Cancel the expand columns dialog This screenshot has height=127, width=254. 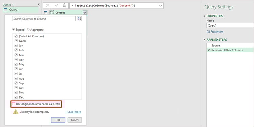point(75,120)
